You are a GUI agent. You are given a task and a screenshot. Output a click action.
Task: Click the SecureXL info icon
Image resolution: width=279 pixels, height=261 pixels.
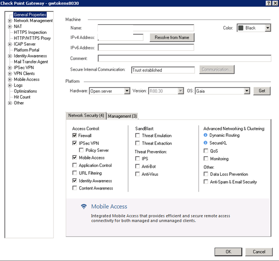click(x=205, y=143)
